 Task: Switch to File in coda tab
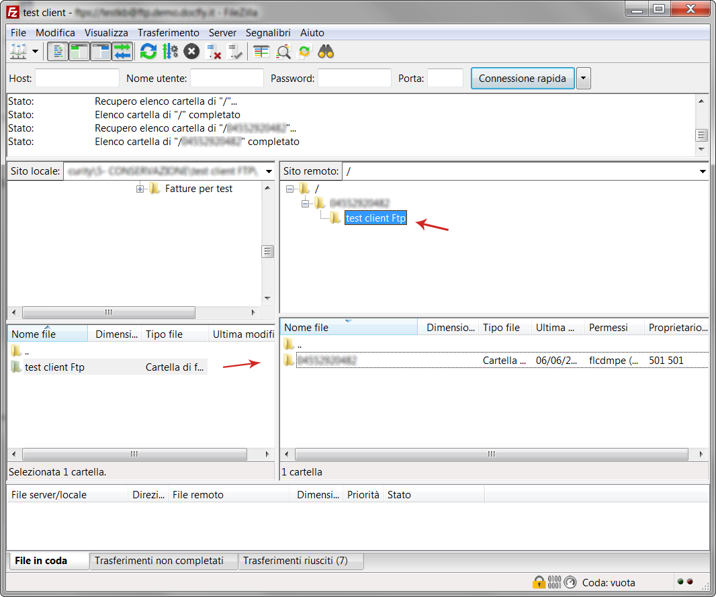(x=48, y=561)
